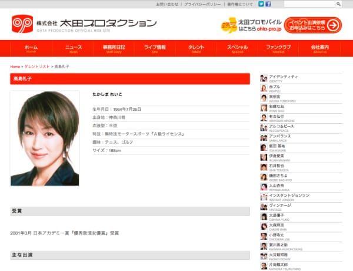Open 会社案内 navigation item
The image size is (353, 271).
[x=319, y=48]
